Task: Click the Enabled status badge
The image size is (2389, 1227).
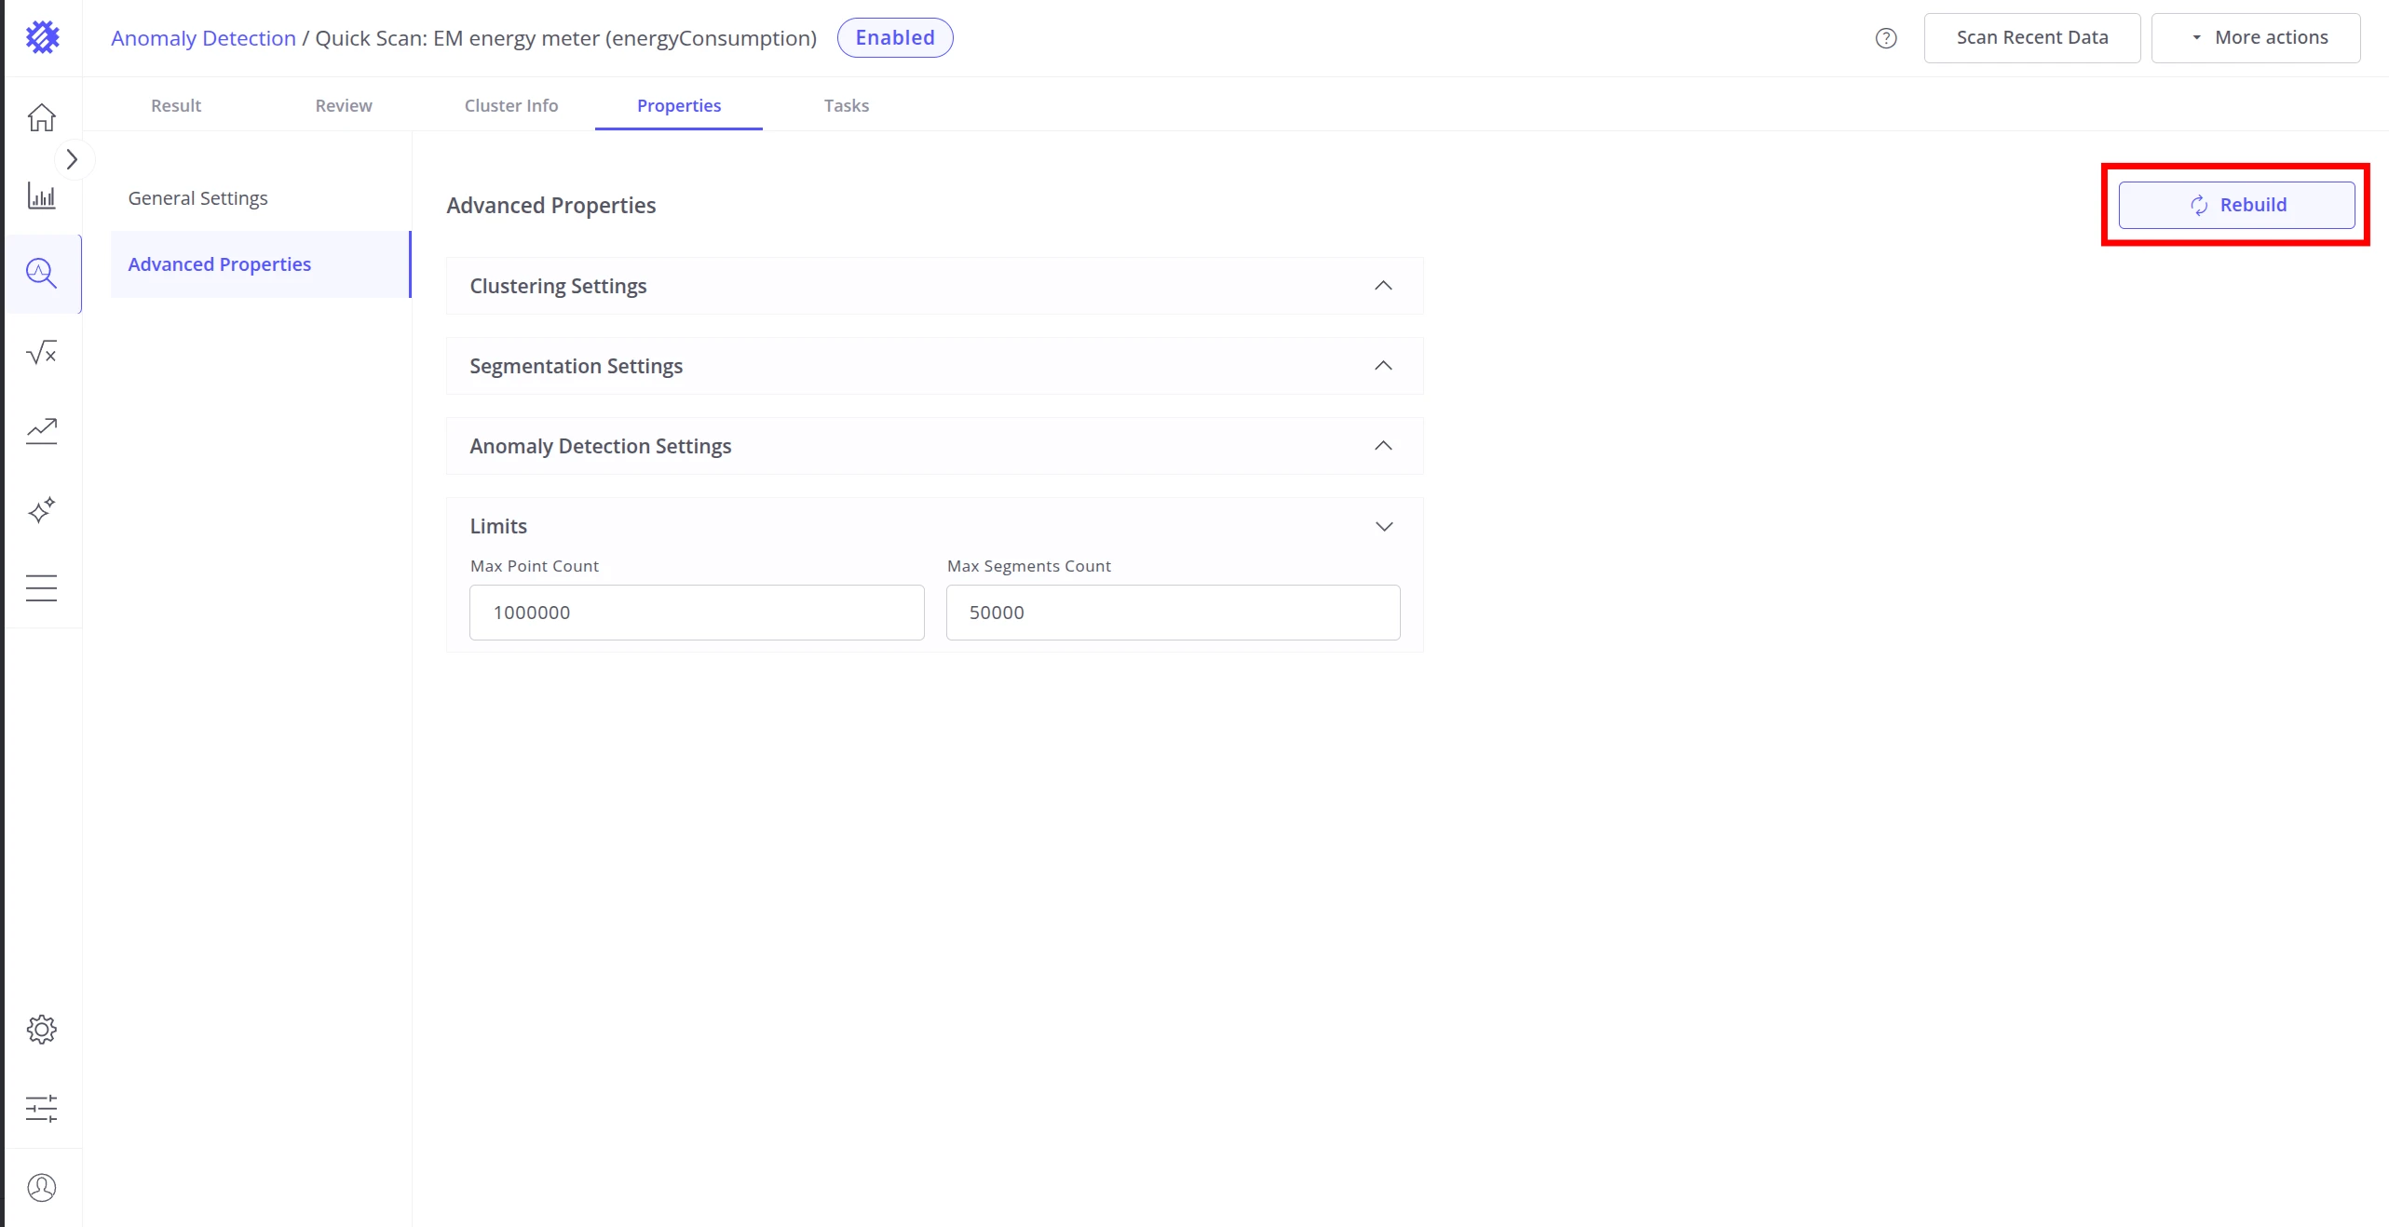Action: click(895, 37)
